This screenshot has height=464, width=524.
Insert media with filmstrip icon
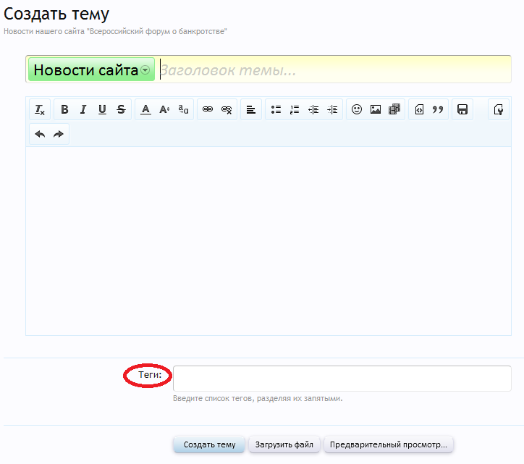click(x=394, y=109)
